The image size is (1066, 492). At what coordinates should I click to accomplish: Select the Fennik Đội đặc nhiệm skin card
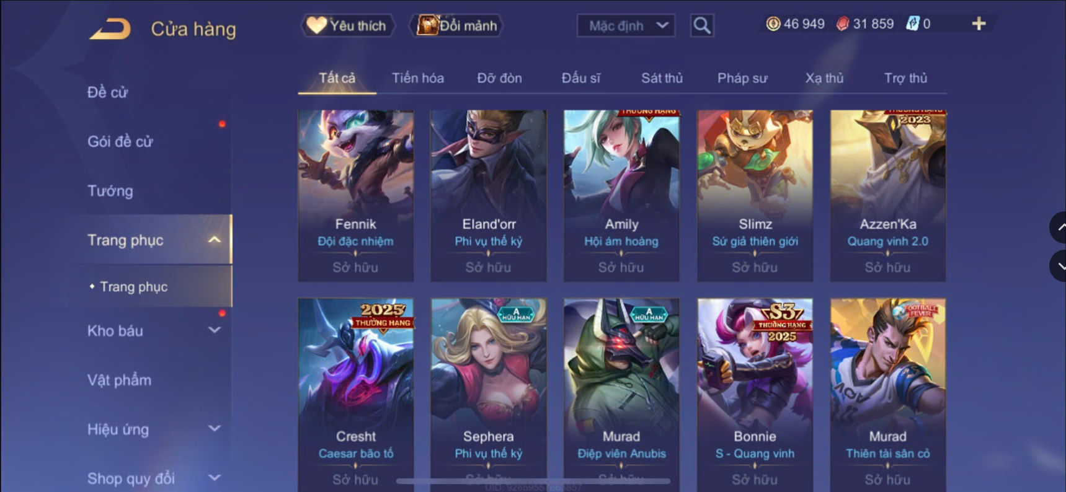click(x=356, y=196)
